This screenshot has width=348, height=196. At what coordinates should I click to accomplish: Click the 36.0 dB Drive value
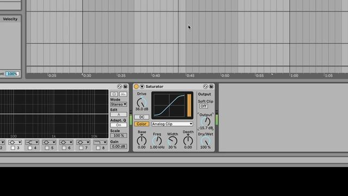click(x=141, y=109)
